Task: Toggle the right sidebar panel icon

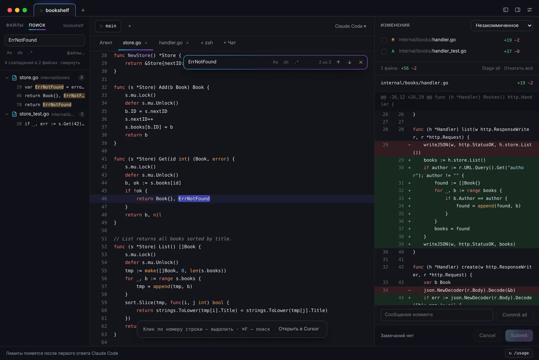Action: (518, 10)
